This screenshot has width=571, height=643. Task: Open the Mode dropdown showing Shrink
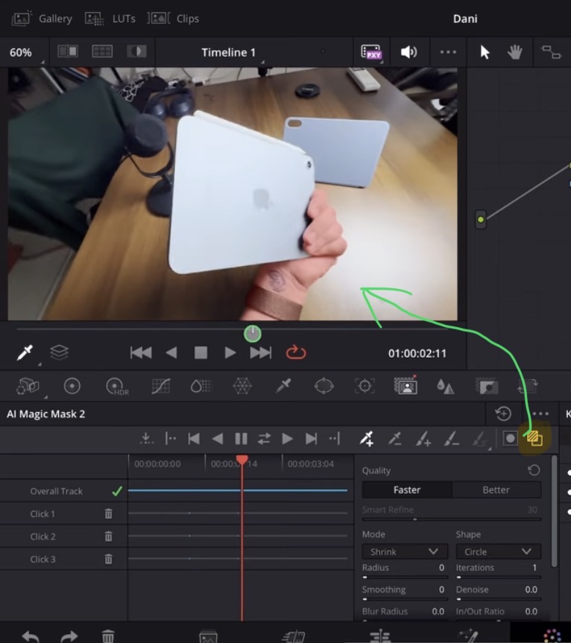[x=405, y=552]
